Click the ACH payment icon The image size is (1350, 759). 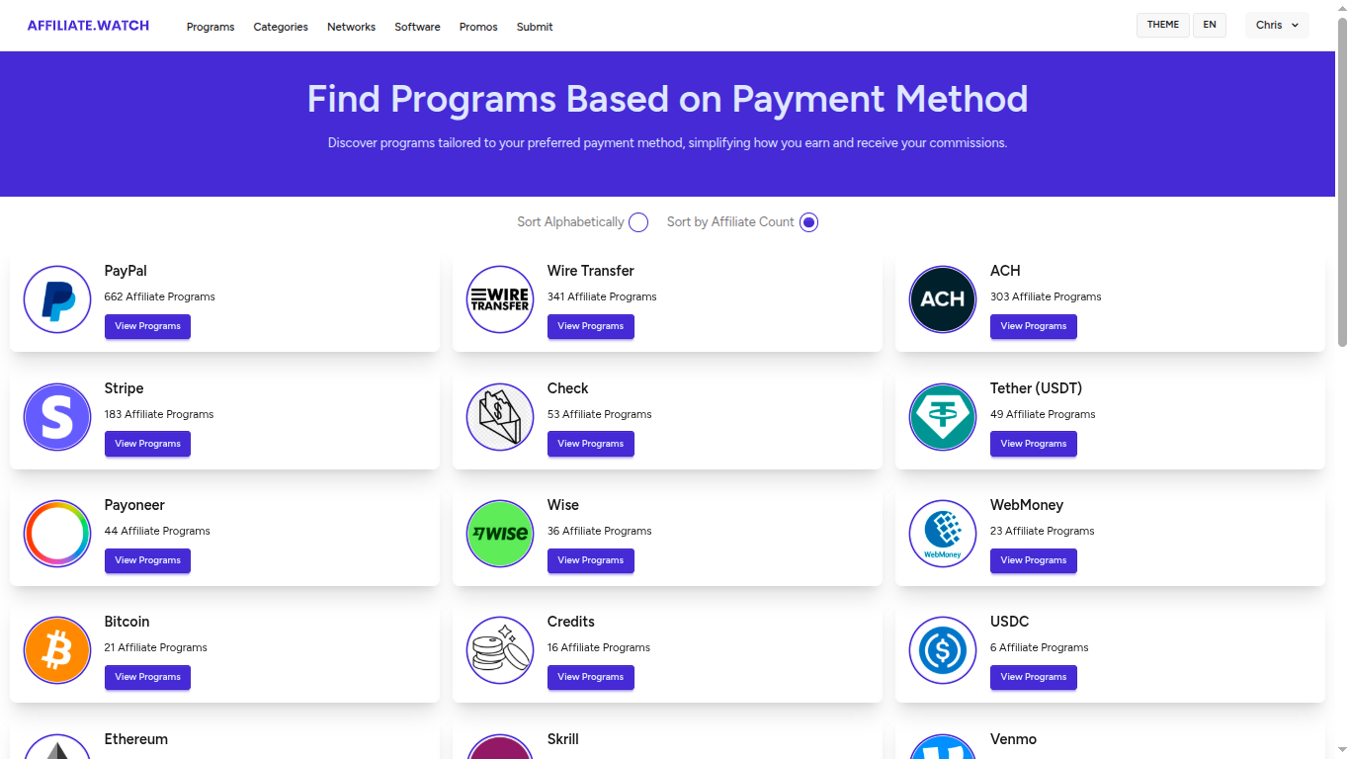pos(942,299)
